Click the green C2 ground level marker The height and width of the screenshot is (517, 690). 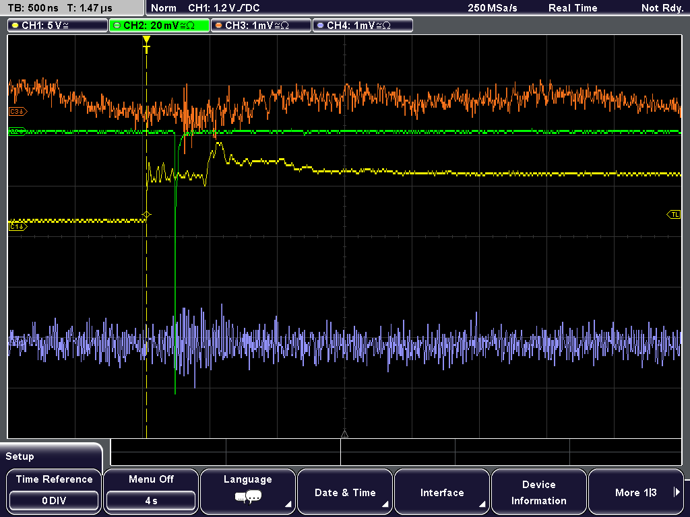pyautogui.click(x=18, y=131)
